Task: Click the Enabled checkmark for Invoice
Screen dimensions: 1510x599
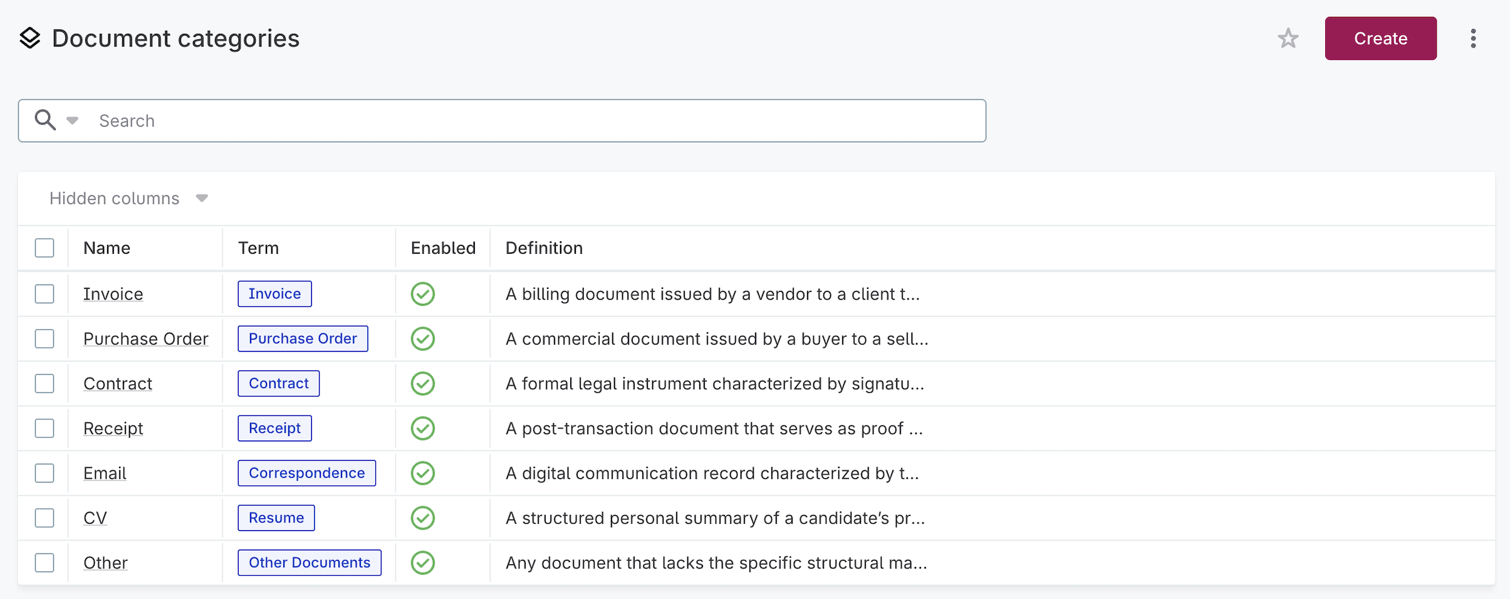Action: 423,294
